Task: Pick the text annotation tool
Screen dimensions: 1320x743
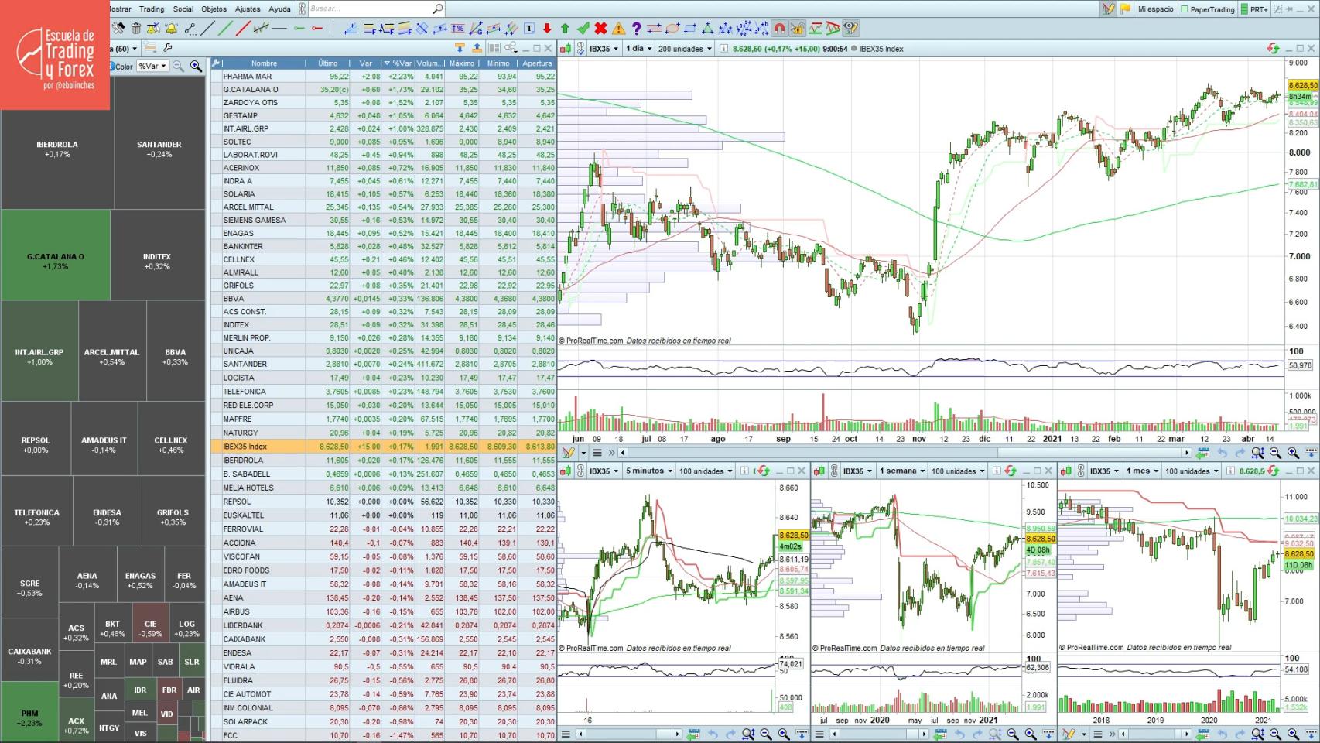Action: pos(529,29)
